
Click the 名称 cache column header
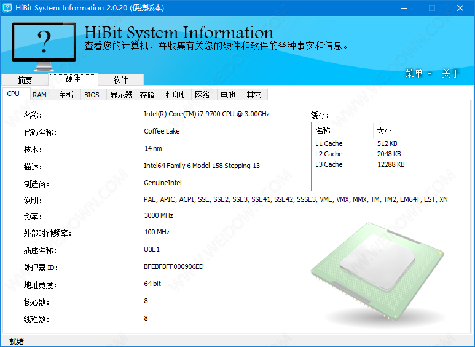point(342,130)
